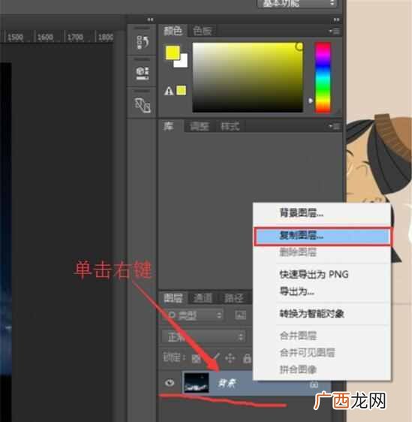The height and width of the screenshot is (422, 412).
Task: Hide the 背景 layer with eye icon
Action: [170, 383]
